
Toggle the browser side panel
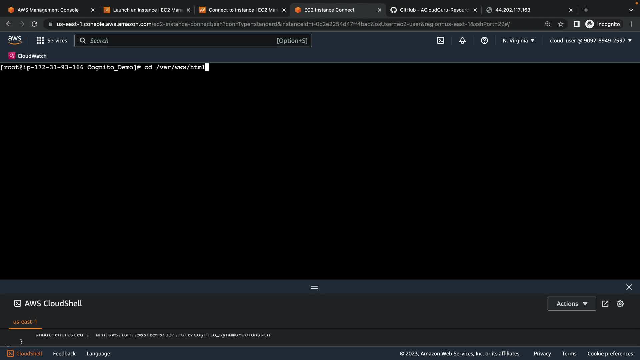click(576, 24)
